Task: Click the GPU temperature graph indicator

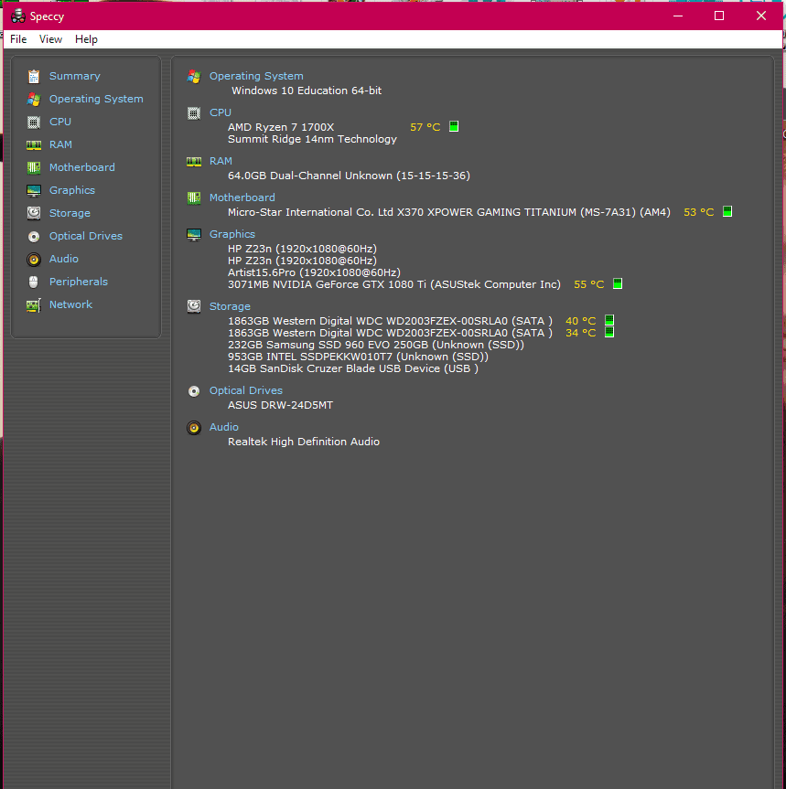Action: (x=618, y=283)
